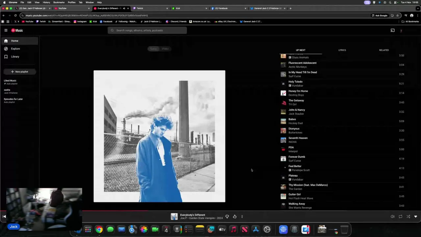
Task: Open the Chrome Profiles menu
Action: click(72, 2)
